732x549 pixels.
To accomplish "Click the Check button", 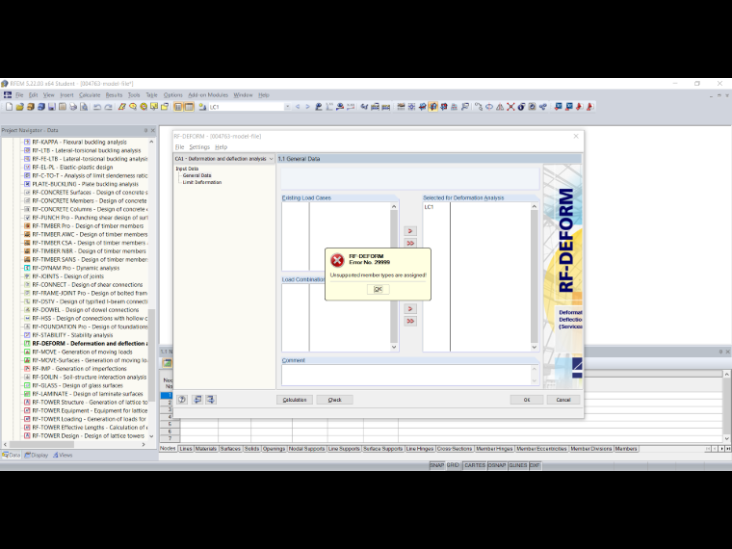I will 335,400.
